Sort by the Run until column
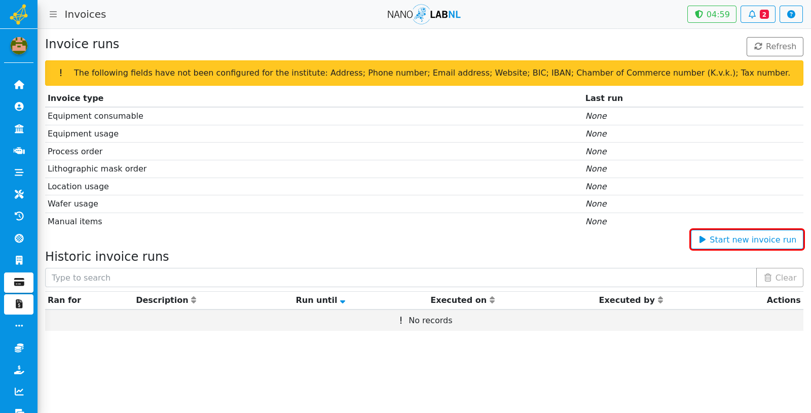811x413 pixels. [320, 300]
